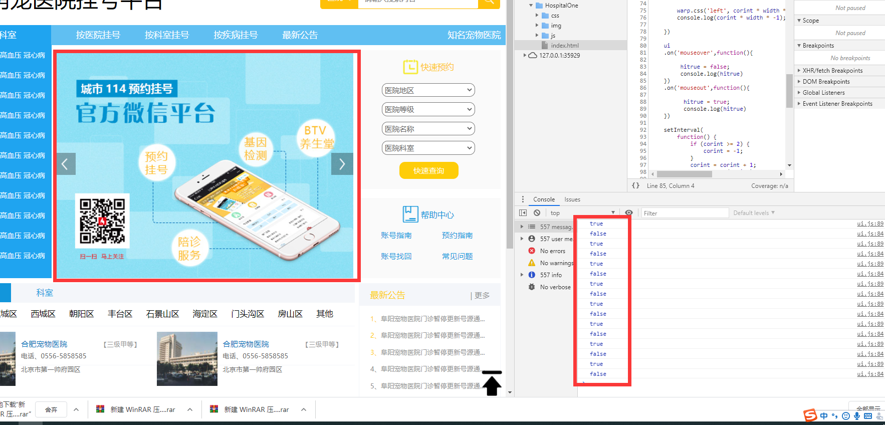Click the back-to-top arrow icon
This screenshot has height=425, width=885.
point(492,383)
